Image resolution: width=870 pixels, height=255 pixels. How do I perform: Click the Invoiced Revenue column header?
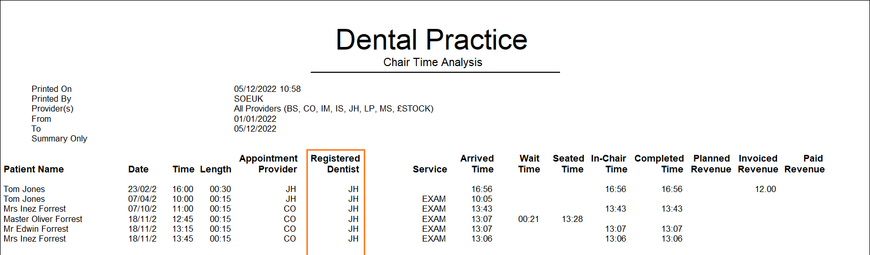[758, 164]
